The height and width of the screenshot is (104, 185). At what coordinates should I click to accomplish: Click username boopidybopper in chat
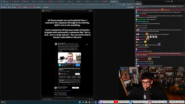(x=142, y=57)
